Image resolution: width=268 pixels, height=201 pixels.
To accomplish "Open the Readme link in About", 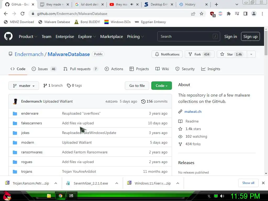I will click(192, 121).
